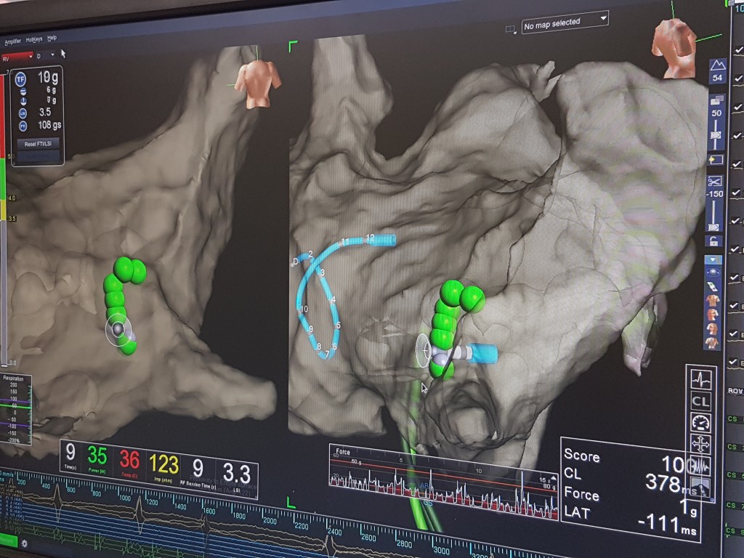Select the pointer arrow tool
Screen dimensions: 744x558
[x=63, y=54]
